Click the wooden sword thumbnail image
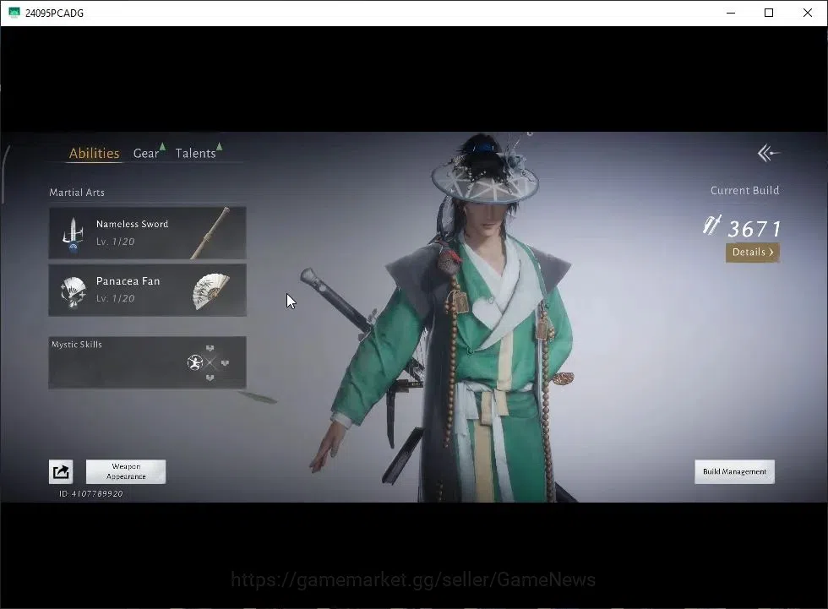 click(x=210, y=233)
